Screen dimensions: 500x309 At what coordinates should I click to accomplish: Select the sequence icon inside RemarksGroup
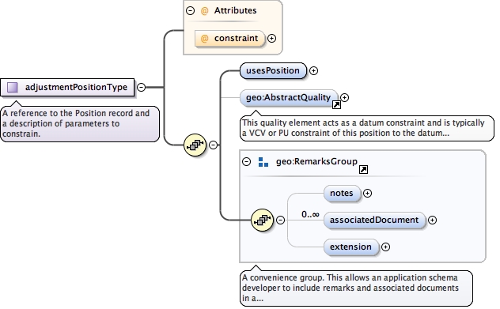tap(263, 220)
